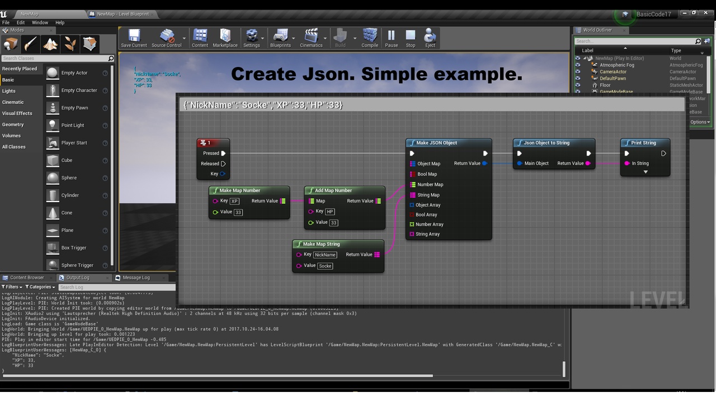This screenshot has width=716, height=402.
Task: Expand the Source Control dropdown arrow
Action: (x=184, y=39)
